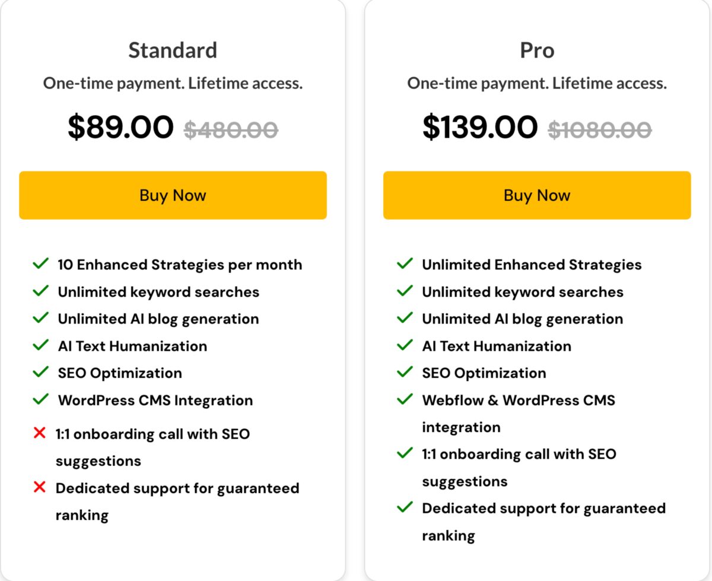
Task: Click check icon next to WordPress CMS Integration
Action: point(41,399)
